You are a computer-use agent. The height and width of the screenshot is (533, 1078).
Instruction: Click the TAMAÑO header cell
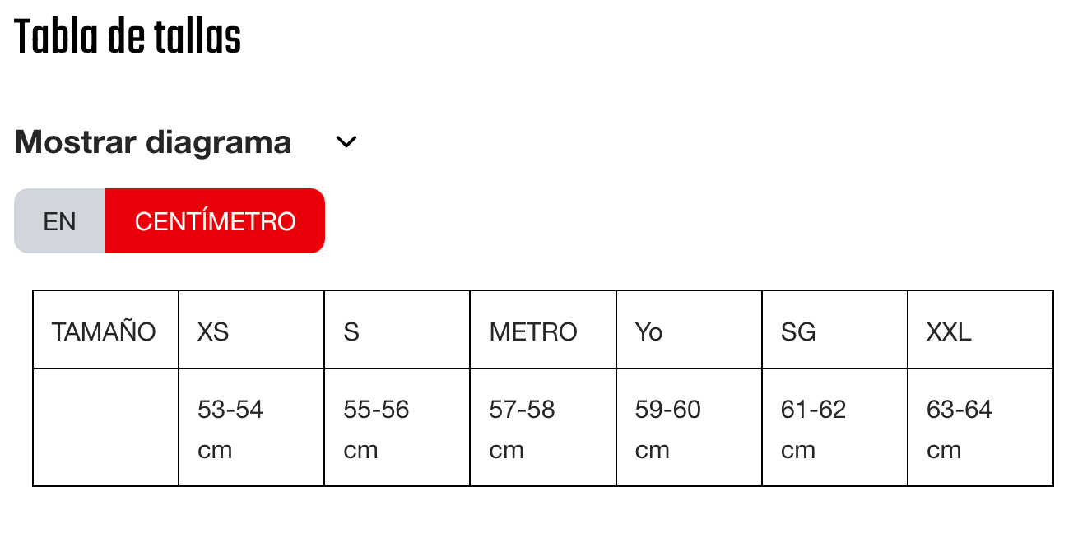coord(105,331)
